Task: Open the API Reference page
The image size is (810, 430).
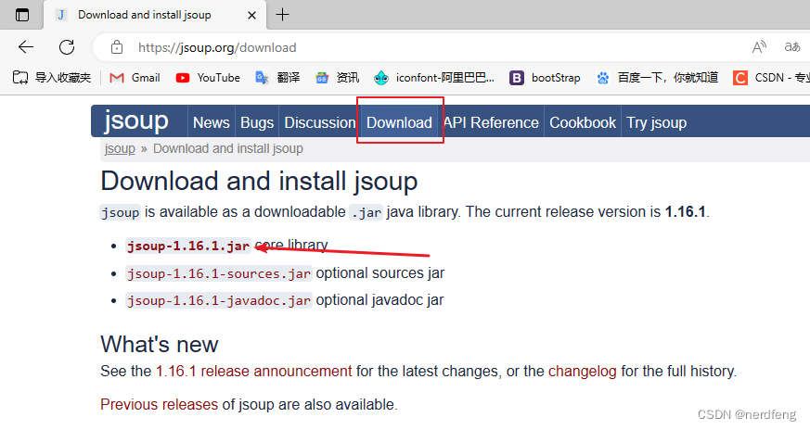Action: pyautogui.click(x=491, y=123)
